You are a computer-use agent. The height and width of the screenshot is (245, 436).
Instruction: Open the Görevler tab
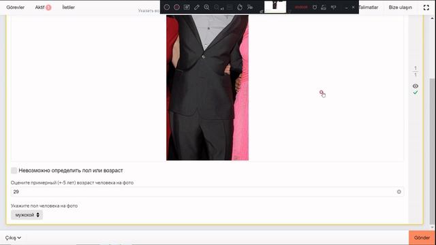(15, 7)
